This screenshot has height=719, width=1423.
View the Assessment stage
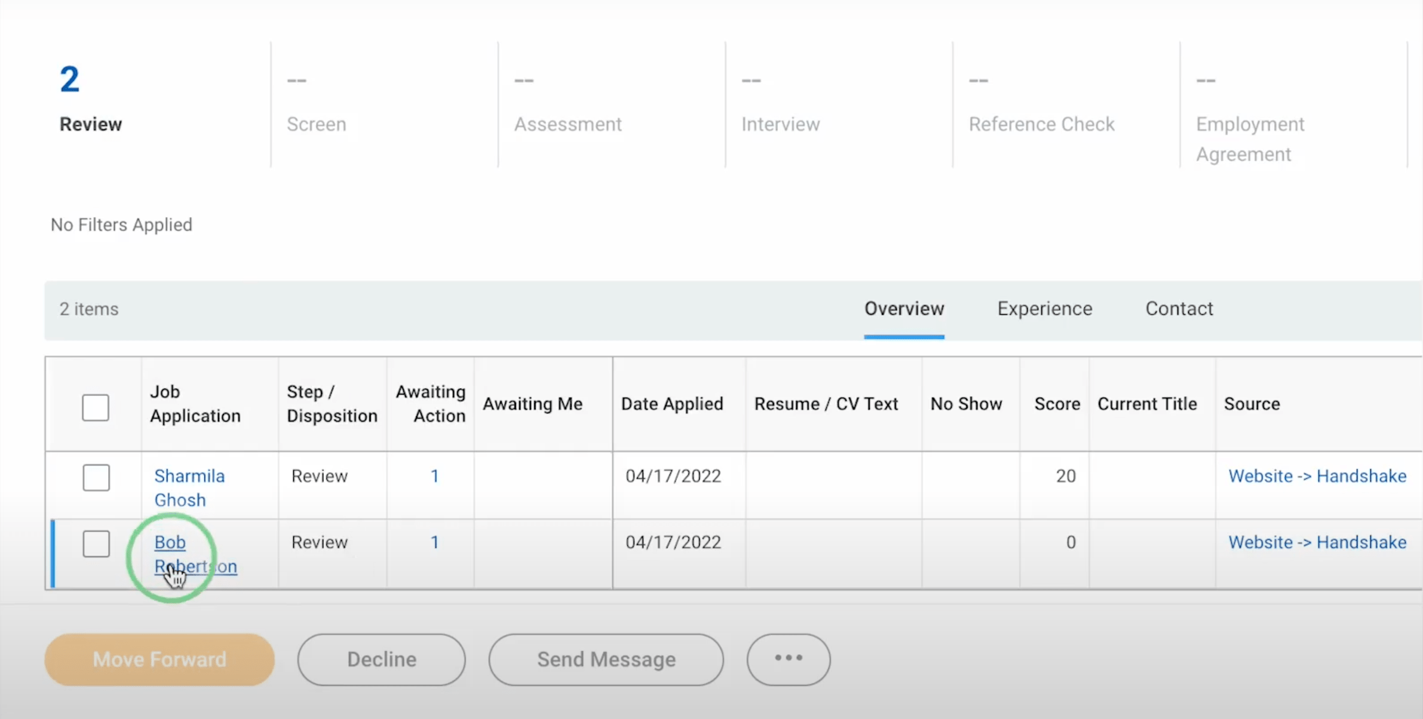(x=567, y=124)
